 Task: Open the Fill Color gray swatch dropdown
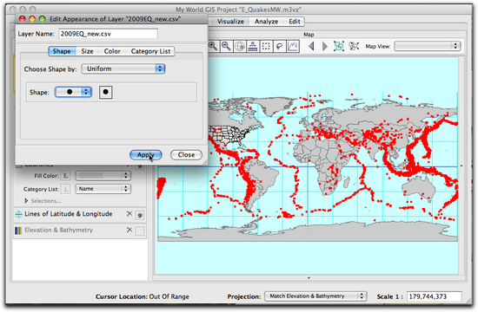click(103, 175)
